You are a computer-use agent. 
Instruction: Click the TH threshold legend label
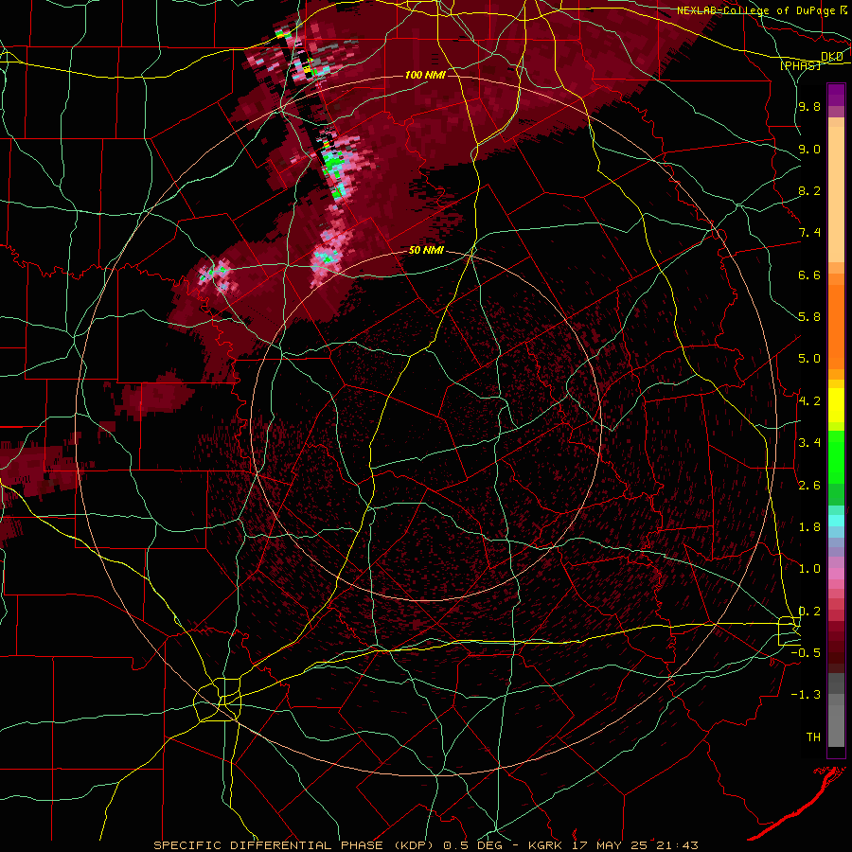(x=813, y=737)
